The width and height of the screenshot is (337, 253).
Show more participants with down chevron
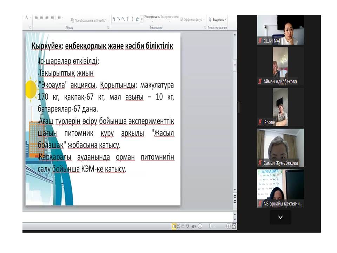[x=280, y=217]
